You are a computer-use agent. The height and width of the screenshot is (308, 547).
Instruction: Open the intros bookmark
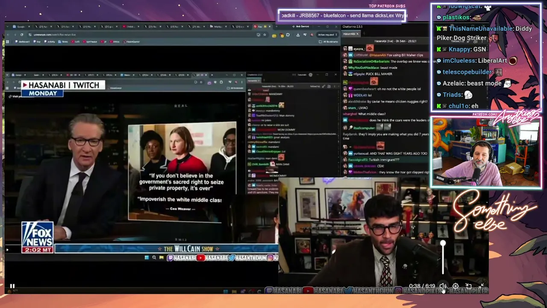tap(115, 41)
